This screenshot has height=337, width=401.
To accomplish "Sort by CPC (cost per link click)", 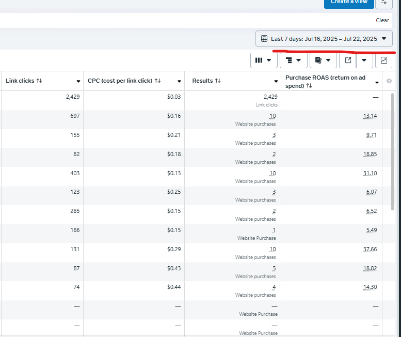I will 158,81.
